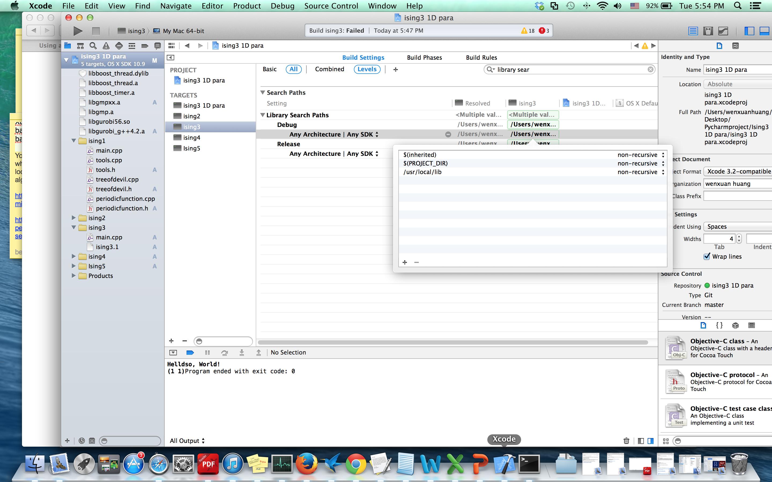Open the Project navigator folder icon
Screen dimensions: 772x482
[x=68, y=46]
